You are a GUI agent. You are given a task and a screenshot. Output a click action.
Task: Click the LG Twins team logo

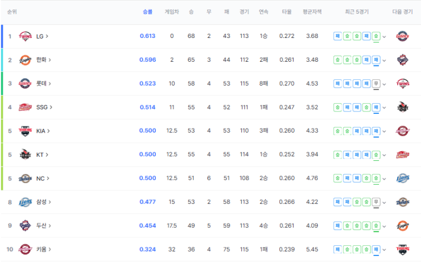(25, 36)
